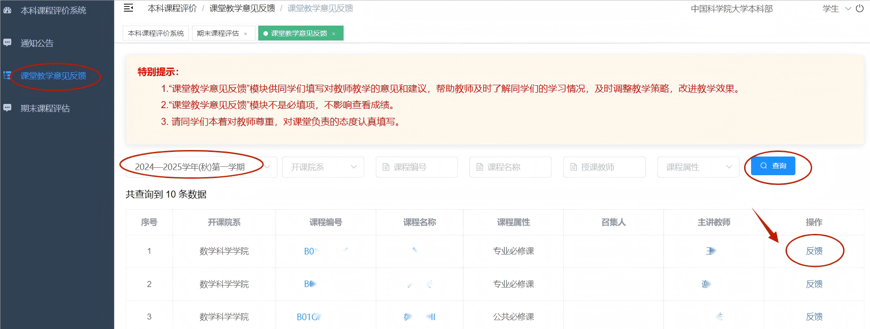This screenshot has width=870, height=329.
Task: Click the 召集人 column header
Action: pyautogui.click(x=613, y=222)
